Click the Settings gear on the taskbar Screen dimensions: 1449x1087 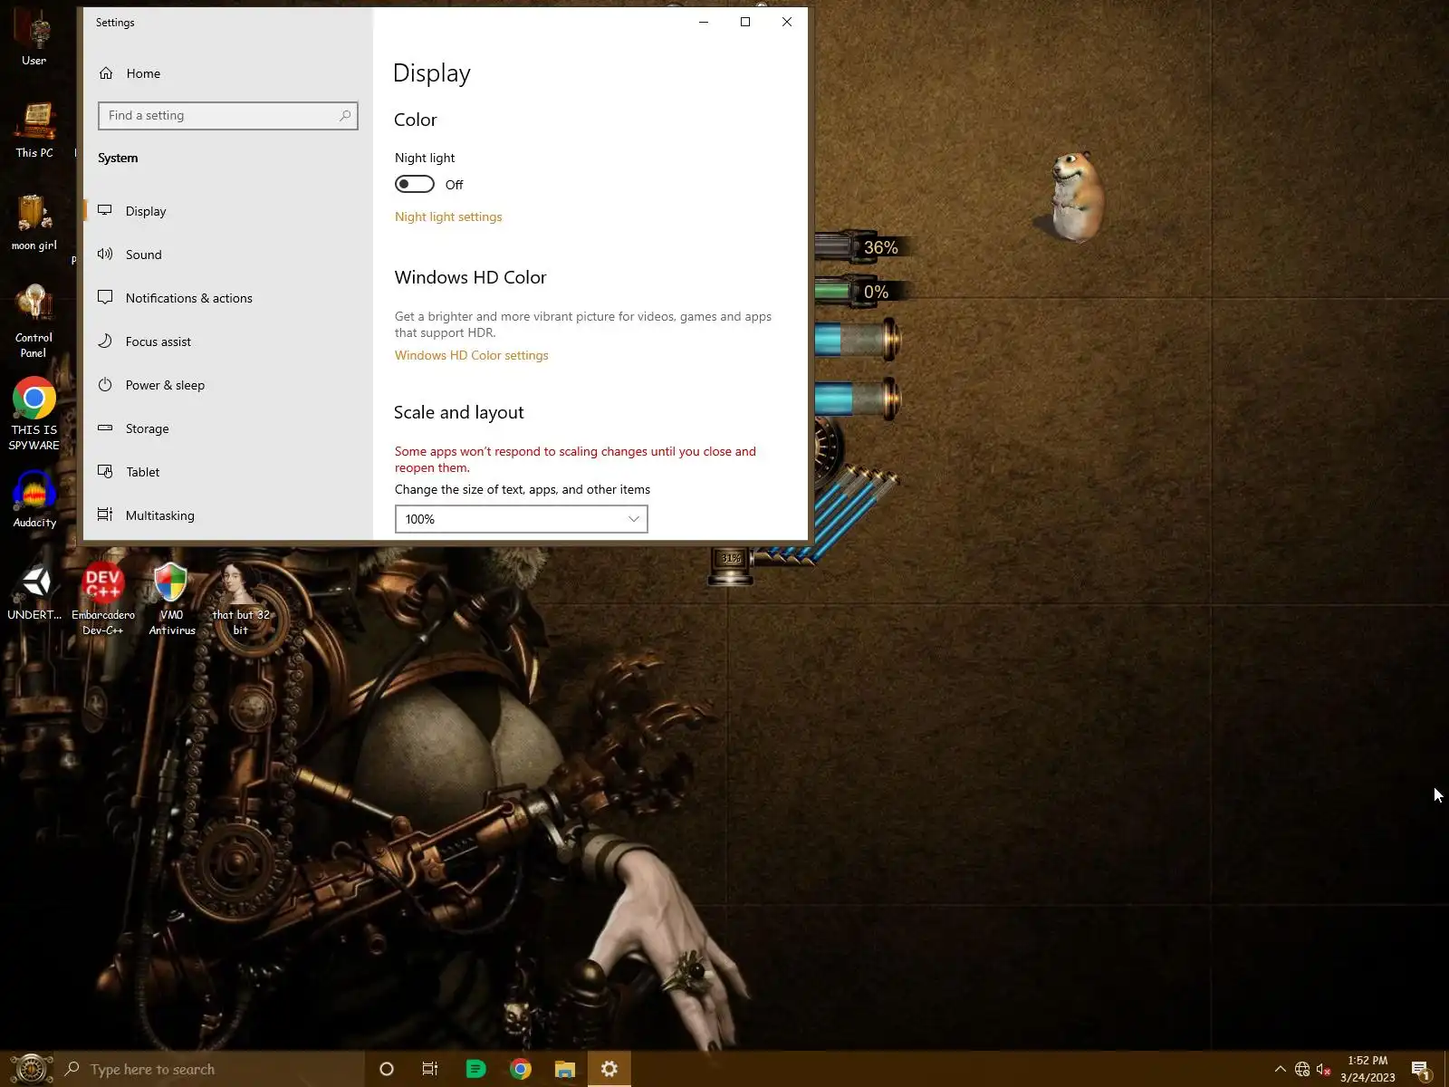coord(609,1070)
